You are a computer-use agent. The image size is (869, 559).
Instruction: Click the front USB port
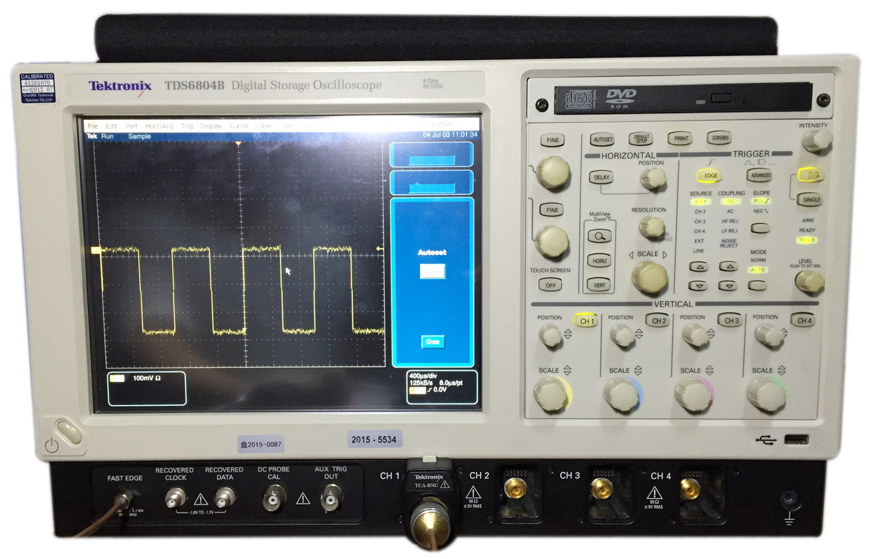click(796, 439)
